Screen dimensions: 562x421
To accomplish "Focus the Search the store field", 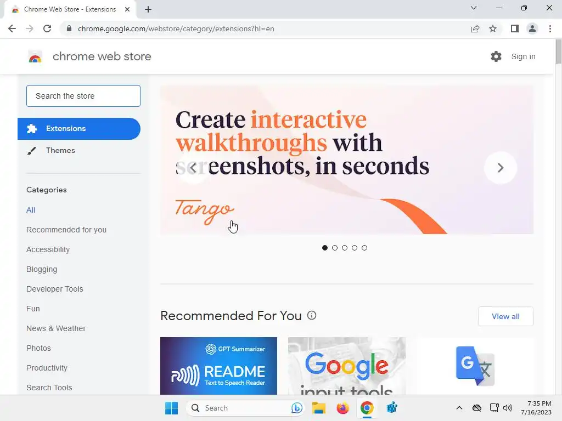I will pos(83,96).
